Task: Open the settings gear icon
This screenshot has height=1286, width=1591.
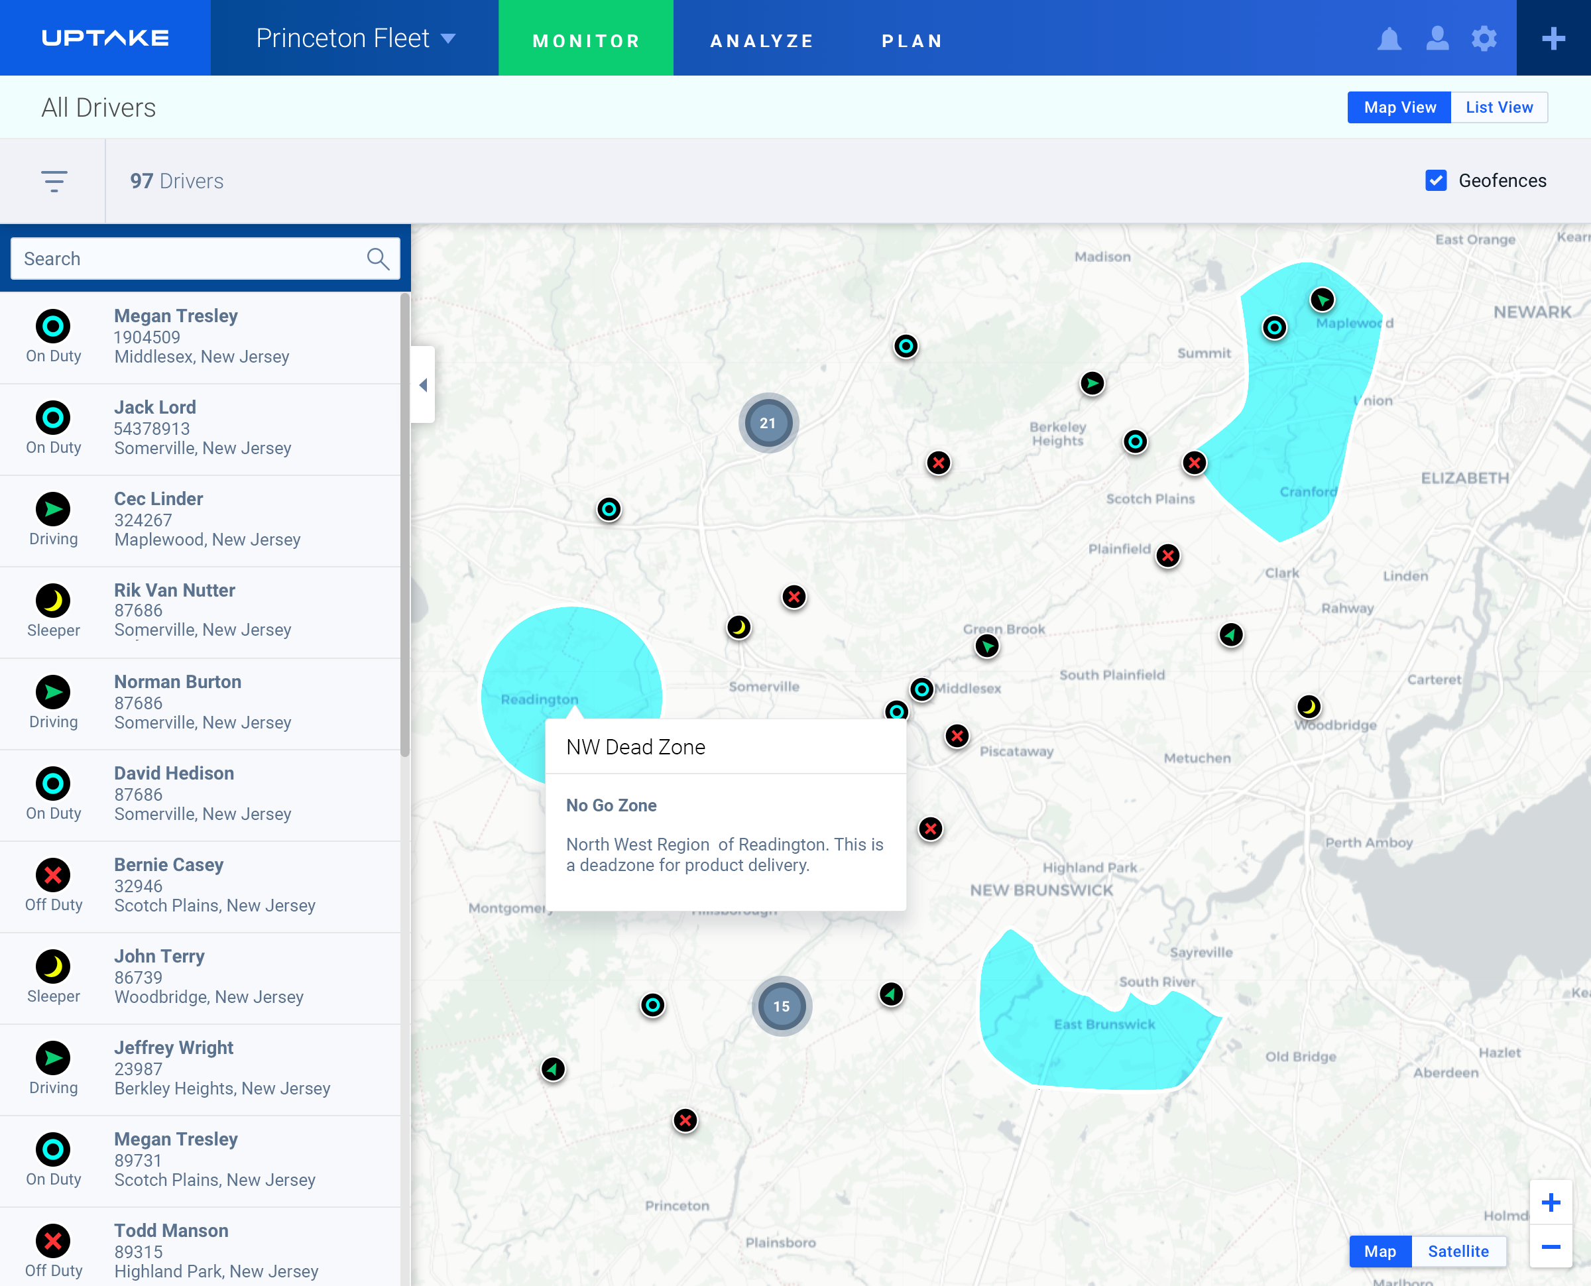Action: pos(1484,40)
